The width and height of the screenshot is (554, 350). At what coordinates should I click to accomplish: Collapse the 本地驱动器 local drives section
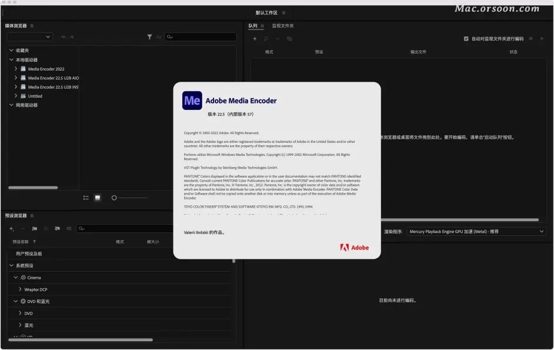tap(11, 60)
